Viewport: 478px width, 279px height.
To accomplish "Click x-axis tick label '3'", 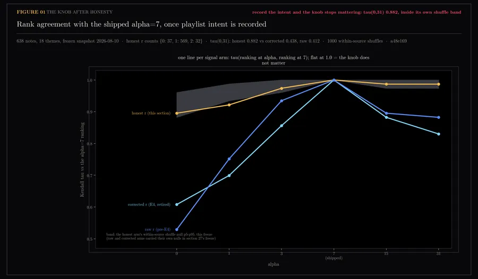I will (281, 254).
